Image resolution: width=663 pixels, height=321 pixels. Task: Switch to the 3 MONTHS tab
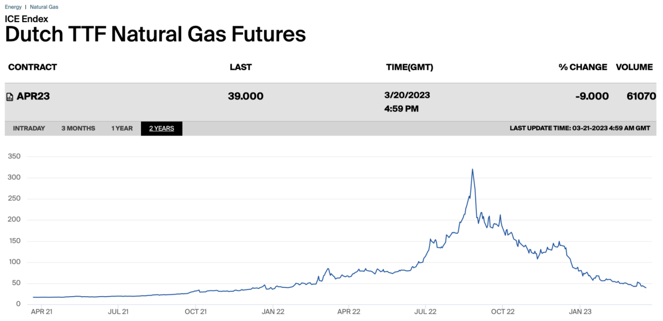(x=78, y=128)
